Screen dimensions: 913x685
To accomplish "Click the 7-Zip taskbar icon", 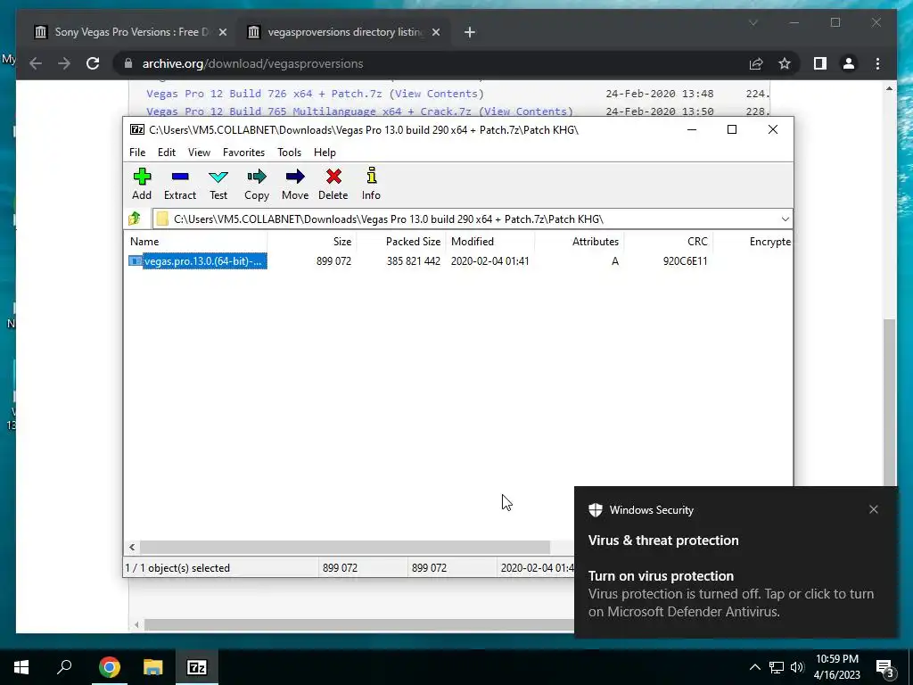I will click(196, 667).
